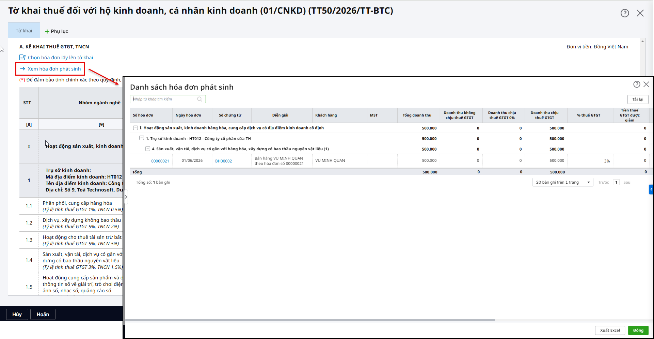Image resolution: width=654 pixels, height=339 pixels.
Task: Click row 1.1 Phân phối, cung cấp hàng hóa
Action: tap(71, 206)
